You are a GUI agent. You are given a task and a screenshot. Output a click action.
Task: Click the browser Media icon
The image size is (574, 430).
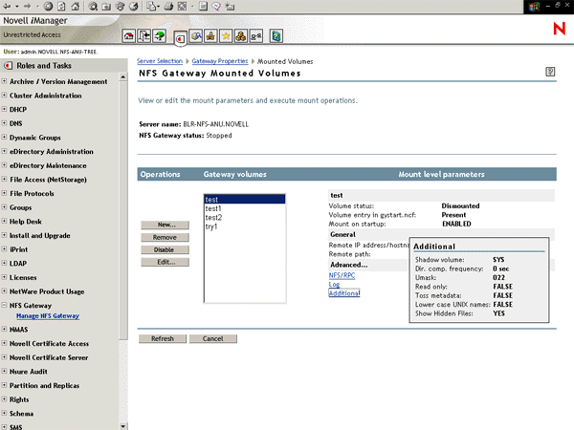pos(121,7)
